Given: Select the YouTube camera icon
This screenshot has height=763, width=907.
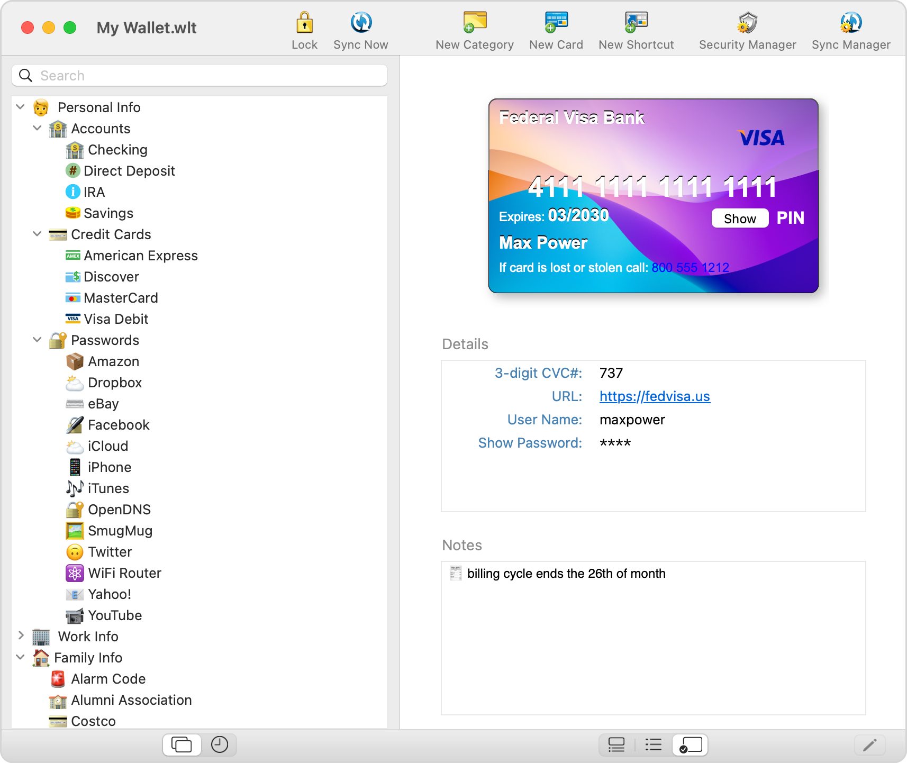Looking at the screenshot, I should pos(75,615).
